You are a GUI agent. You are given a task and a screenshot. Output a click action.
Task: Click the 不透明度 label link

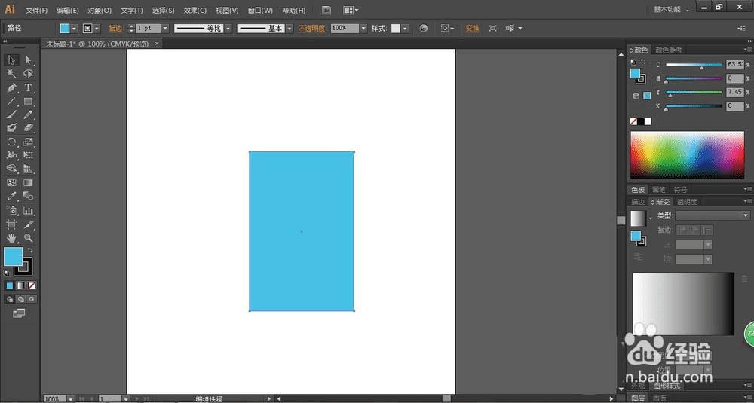coord(311,29)
